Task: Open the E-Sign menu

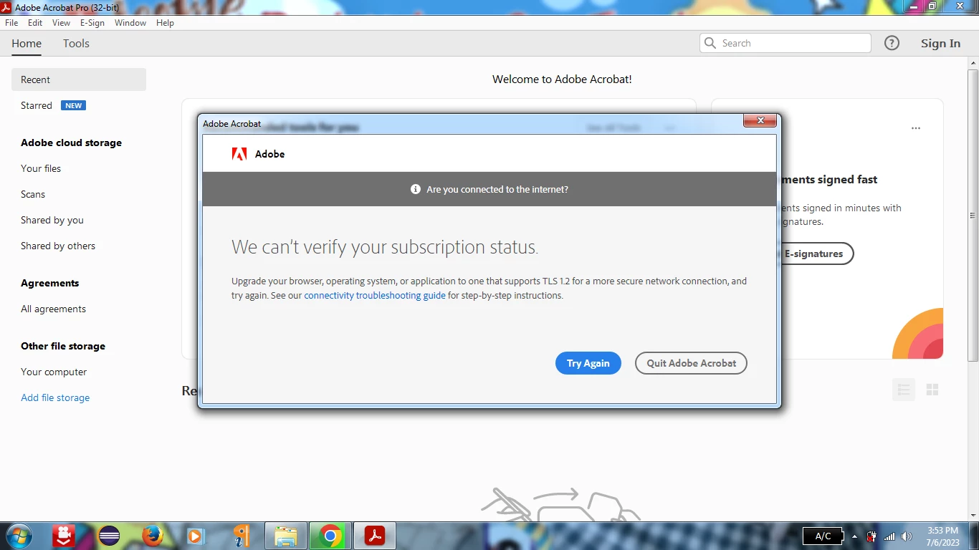Action: 92,23
